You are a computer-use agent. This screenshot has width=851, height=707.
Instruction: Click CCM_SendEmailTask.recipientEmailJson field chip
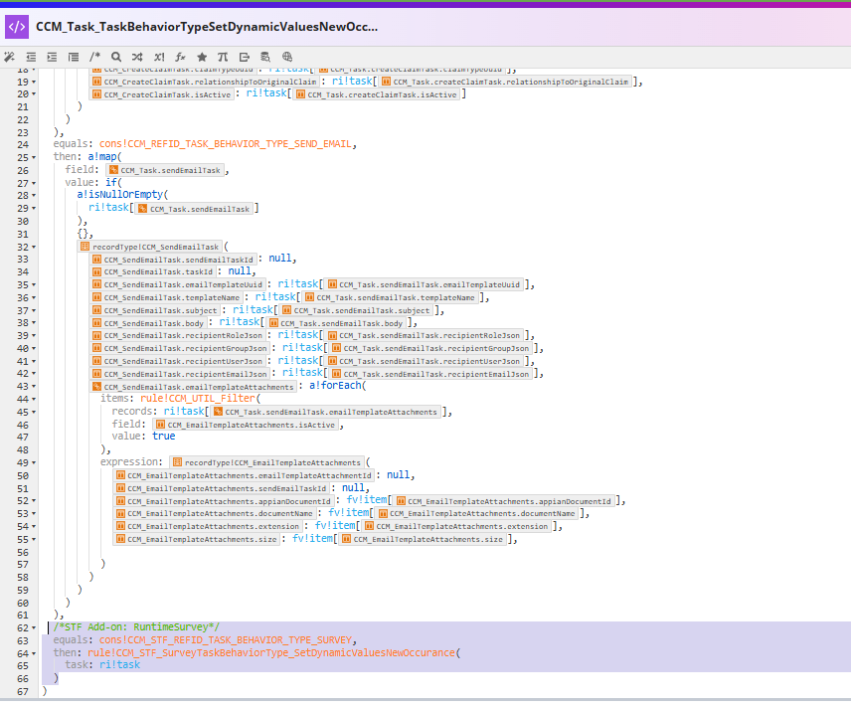pyautogui.click(x=180, y=374)
